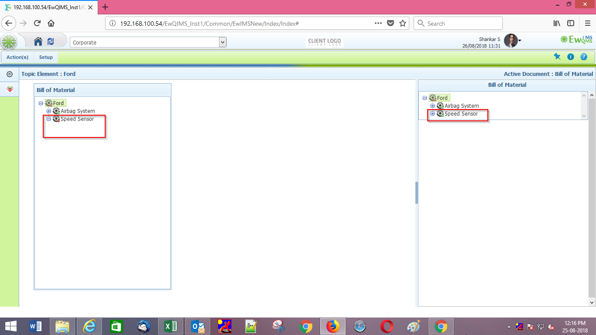
Task: Open Firefox library icon
Action: (x=557, y=24)
